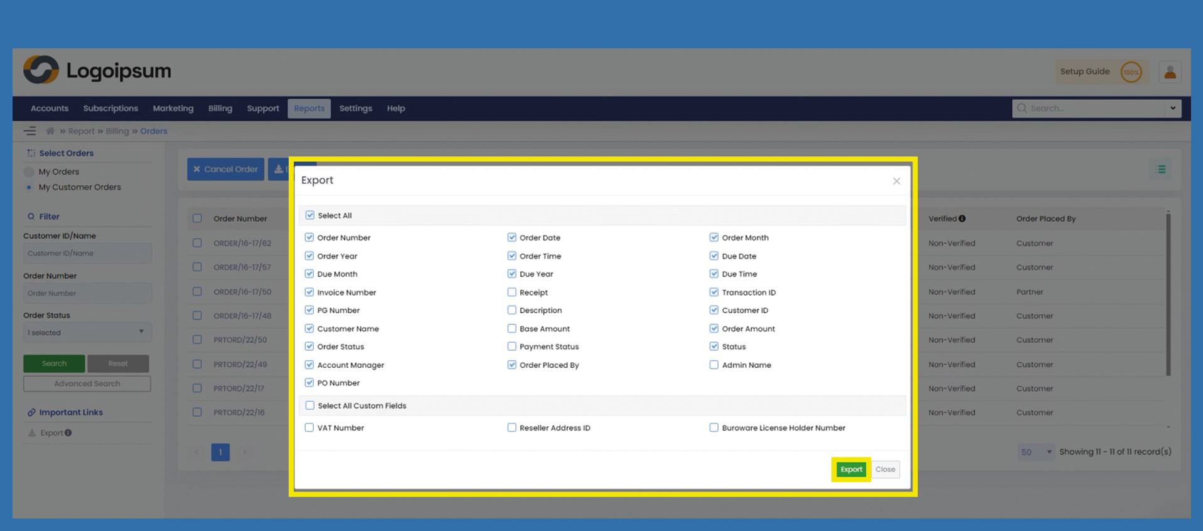Click the home icon in breadcrumb
Screen dimensions: 1203x531
click(50, 131)
